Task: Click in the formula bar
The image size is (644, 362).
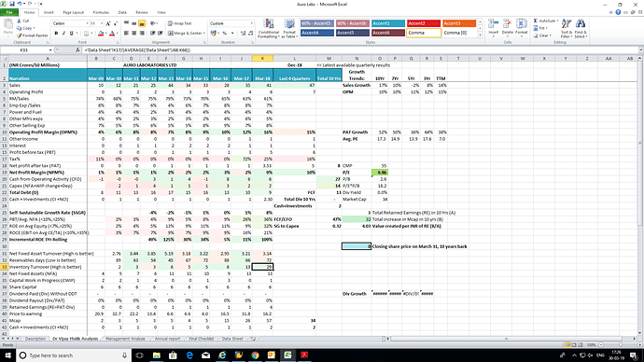Action: 360,50
